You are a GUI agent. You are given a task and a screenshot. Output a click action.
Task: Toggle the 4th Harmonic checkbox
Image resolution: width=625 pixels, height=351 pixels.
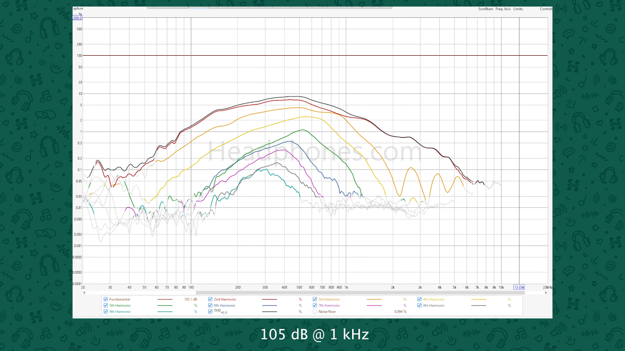[x=420, y=300]
